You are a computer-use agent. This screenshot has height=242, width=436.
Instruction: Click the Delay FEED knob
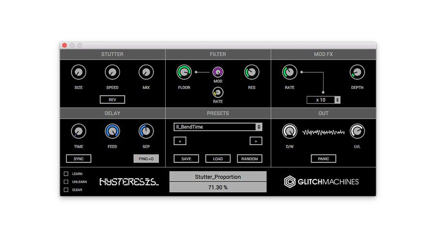(112, 131)
